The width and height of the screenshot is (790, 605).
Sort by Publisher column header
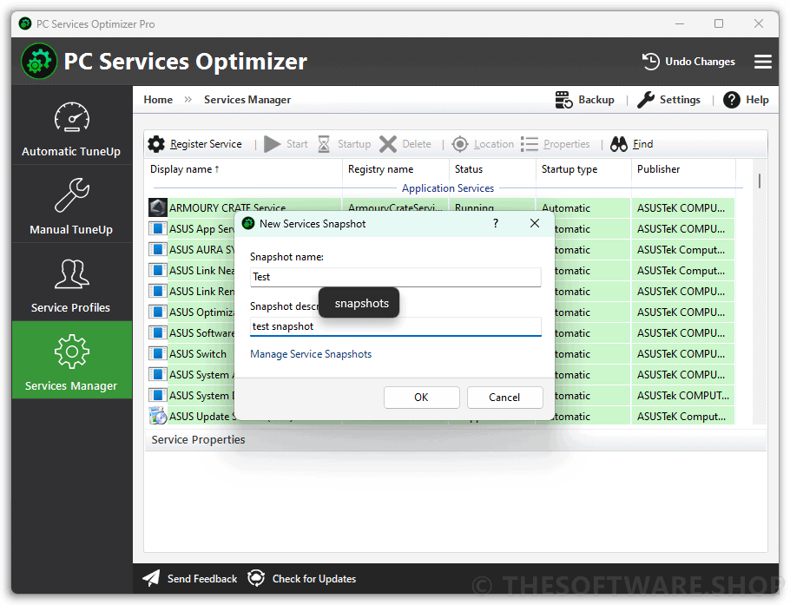(683, 169)
